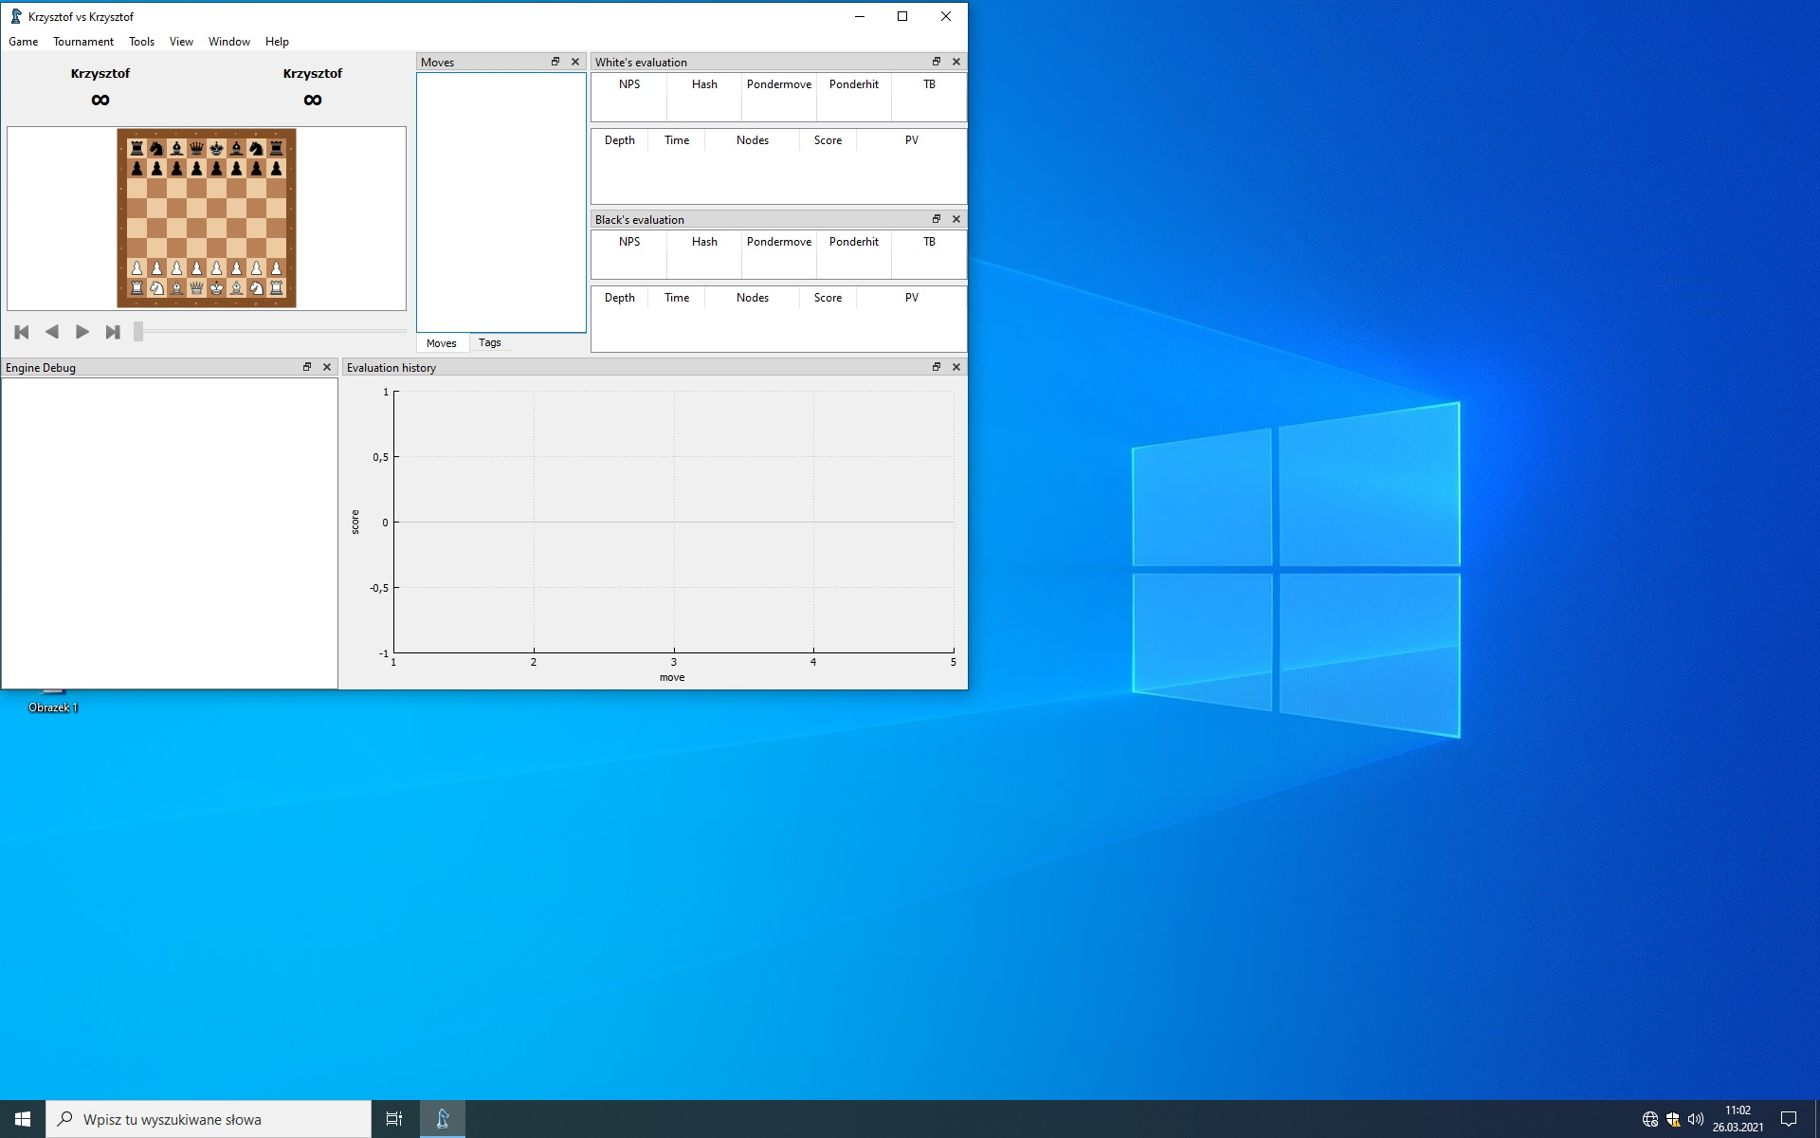
Task: Close the Moves panel
Action: [x=575, y=62]
